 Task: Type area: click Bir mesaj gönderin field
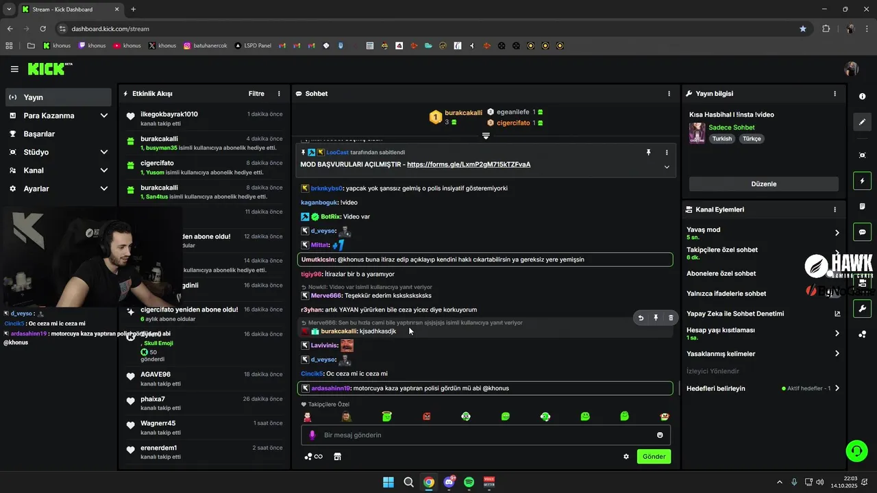point(486,435)
